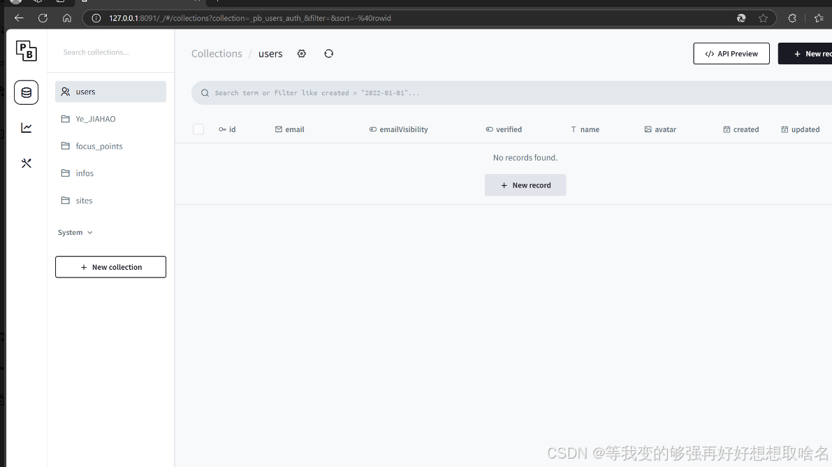Bookmark this page with the star icon
832x467 pixels.
pos(763,18)
